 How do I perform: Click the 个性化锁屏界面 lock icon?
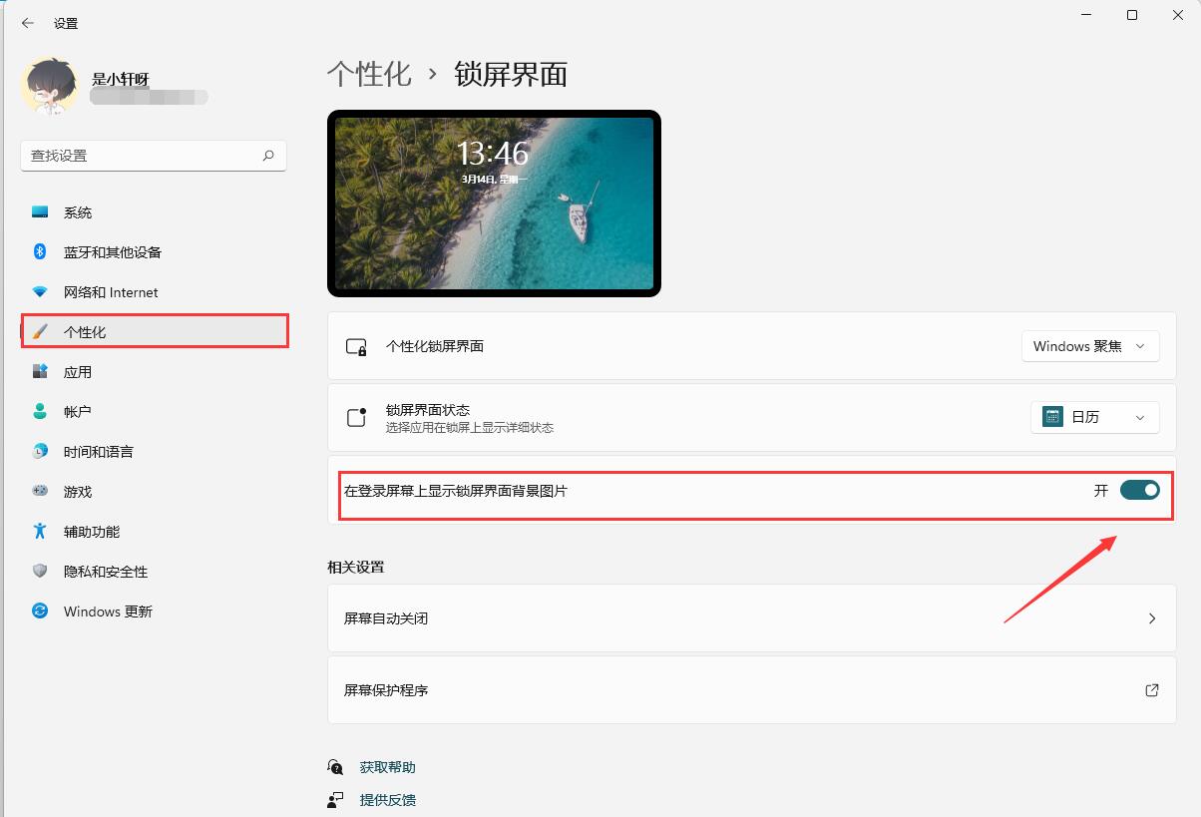tap(354, 346)
